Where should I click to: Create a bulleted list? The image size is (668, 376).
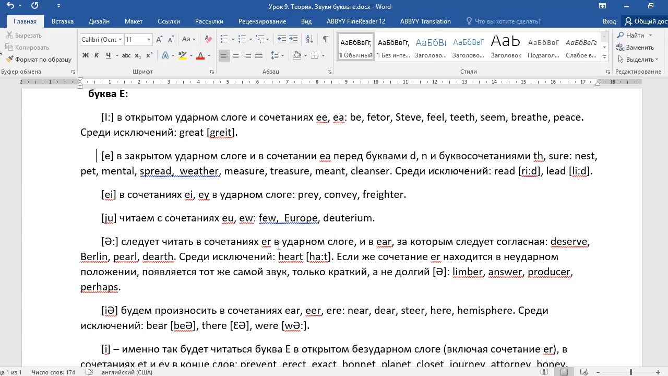tap(224, 40)
